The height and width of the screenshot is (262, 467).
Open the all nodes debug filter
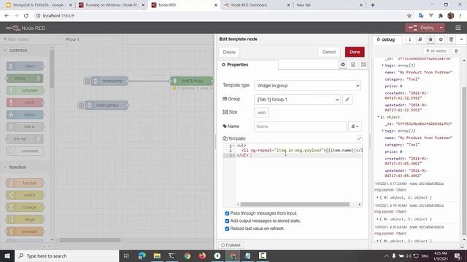point(436,51)
